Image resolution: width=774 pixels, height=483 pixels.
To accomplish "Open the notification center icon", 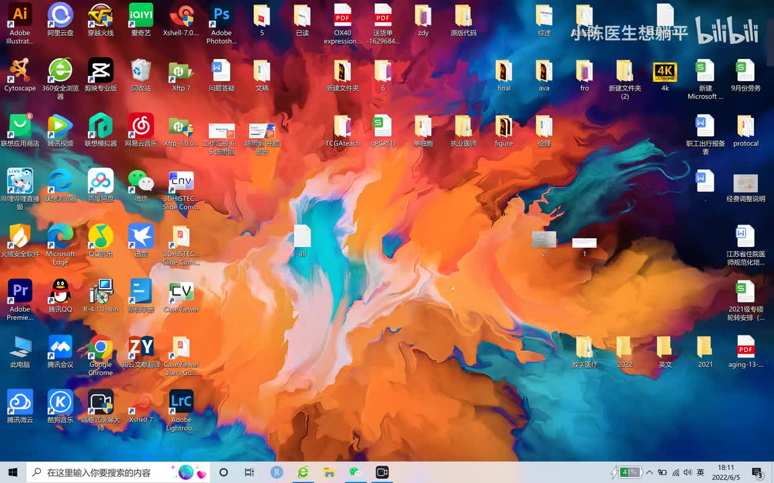I will (757, 472).
